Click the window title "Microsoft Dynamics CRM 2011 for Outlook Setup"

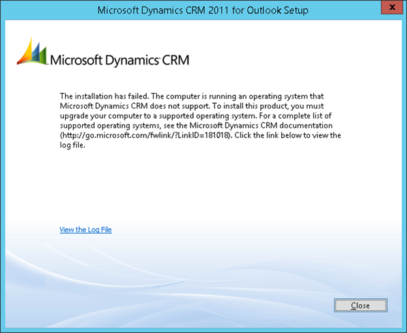[x=203, y=10]
